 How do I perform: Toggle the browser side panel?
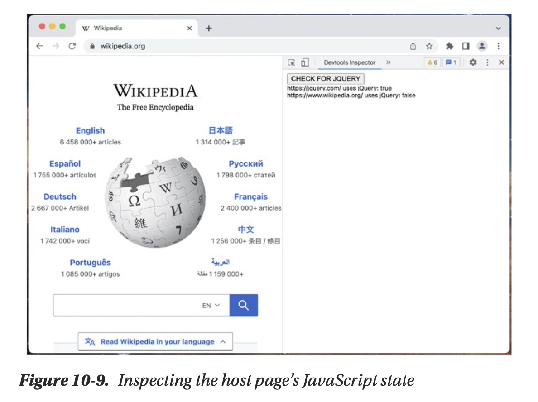[x=465, y=46]
